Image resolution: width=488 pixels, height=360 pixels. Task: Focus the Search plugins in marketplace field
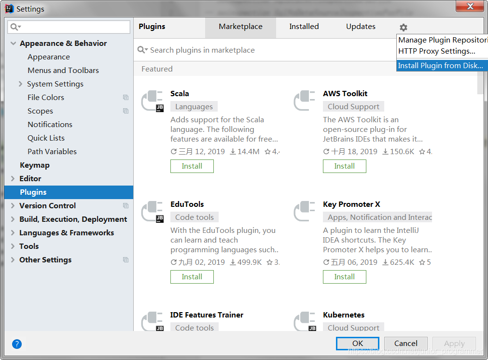click(x=265, y=50)
